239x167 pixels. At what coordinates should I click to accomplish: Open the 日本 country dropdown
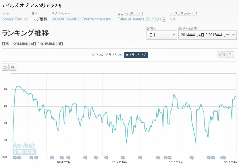tap(161, 35)
